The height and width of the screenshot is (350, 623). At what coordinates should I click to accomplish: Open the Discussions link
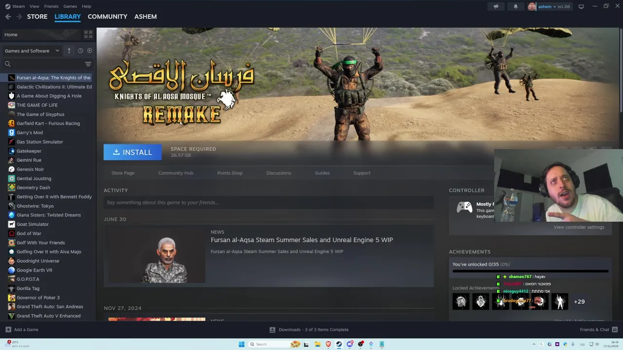pos(278,173)
